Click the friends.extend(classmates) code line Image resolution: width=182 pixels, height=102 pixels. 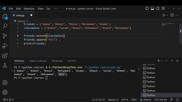coord(44,36)
